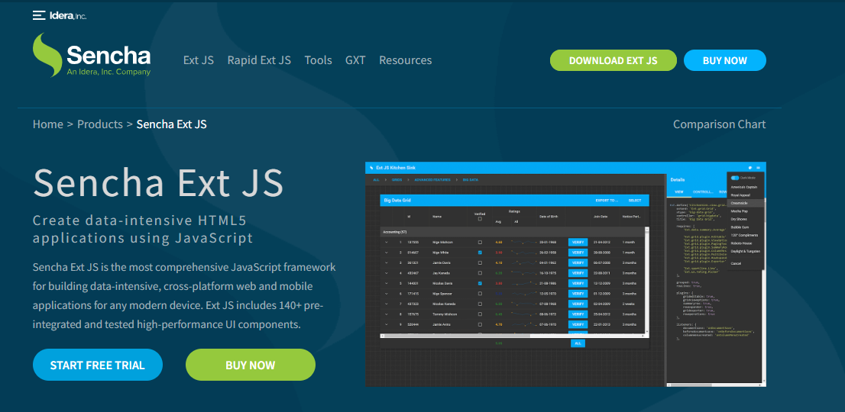The image size is (845, 412).
Task: Check Verified box for Jamie Davis
Action: (480, 262)
